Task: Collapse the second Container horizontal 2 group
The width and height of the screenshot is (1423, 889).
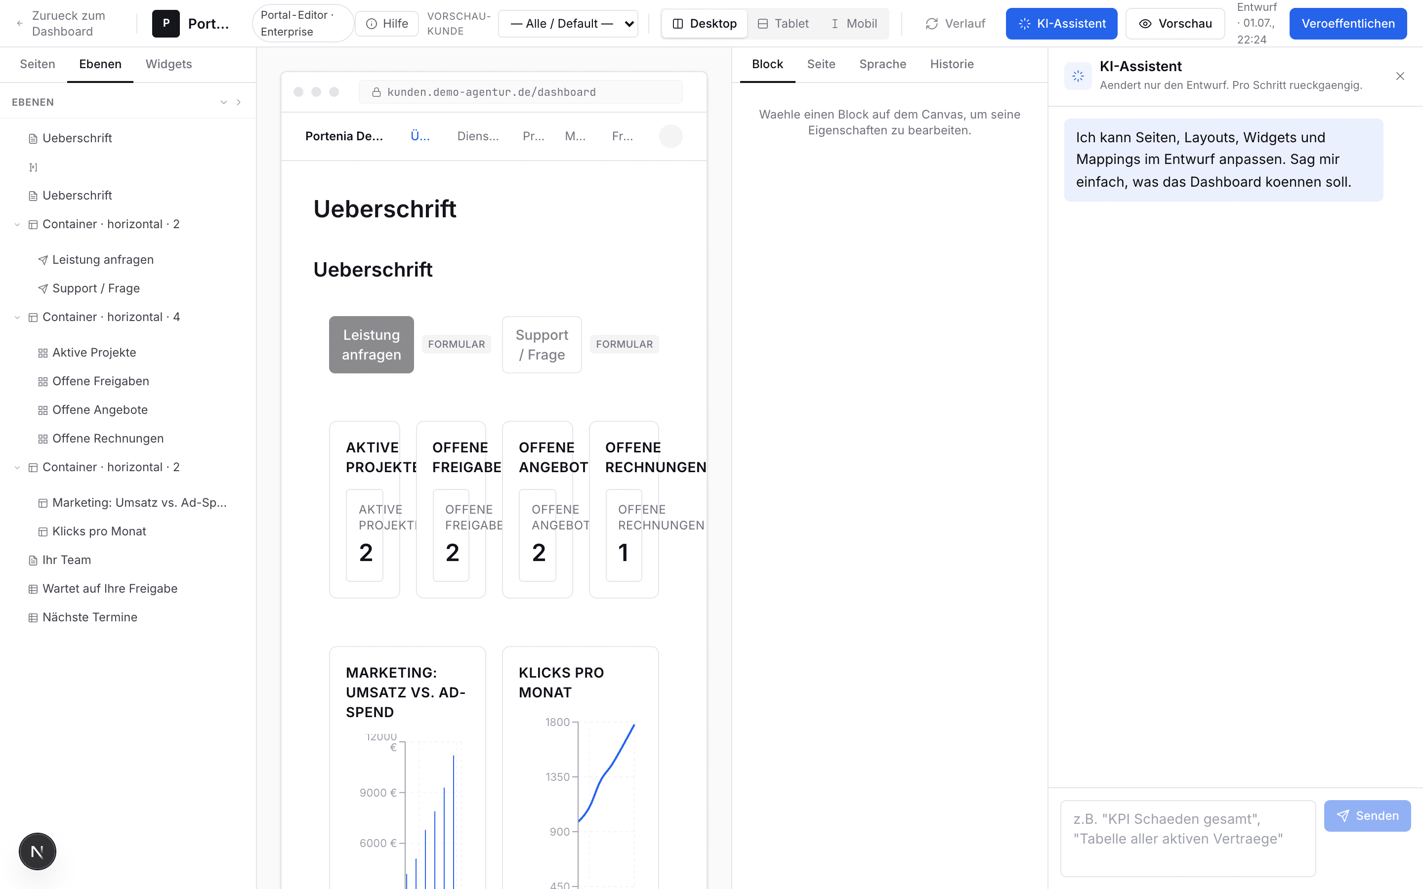Action: pos(17,467)
